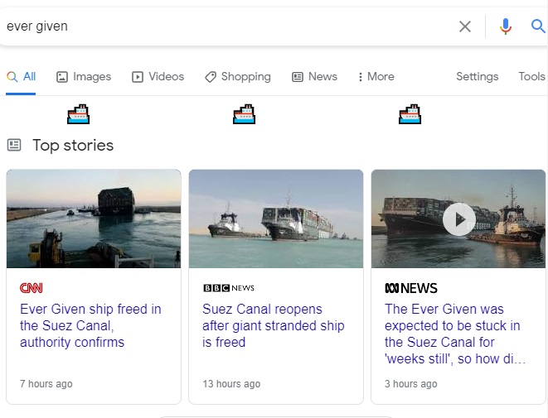Viewport: 548px width, 418px height.
Task: Open the Tools options
Action: point(531,77)
